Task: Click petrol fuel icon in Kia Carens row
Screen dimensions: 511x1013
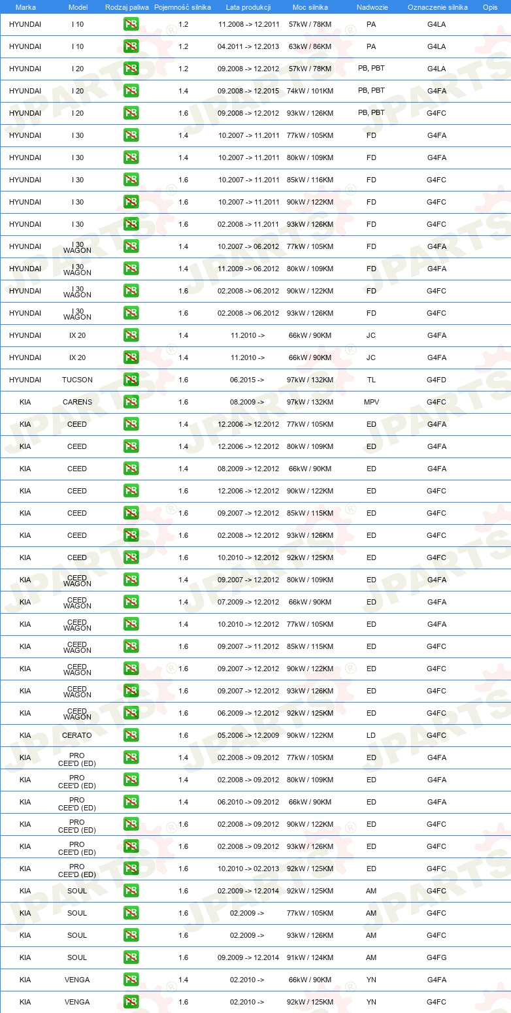Action: [x=131, y=402]
